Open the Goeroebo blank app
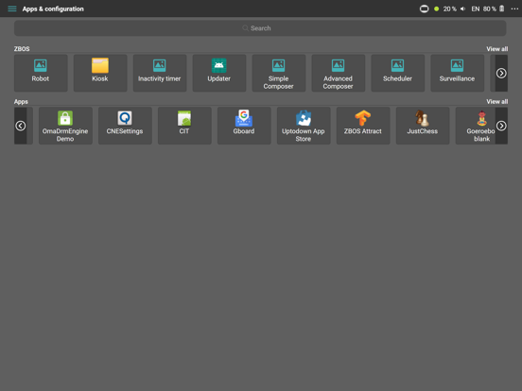Image resolution: width=522 pixels, height=391 pixels. pos(476,126)
